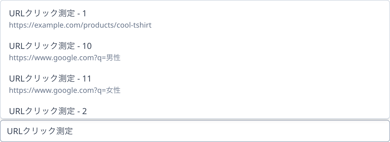Pick the "URLクリック測定 - 11" entry

click(x=195, y=84)
